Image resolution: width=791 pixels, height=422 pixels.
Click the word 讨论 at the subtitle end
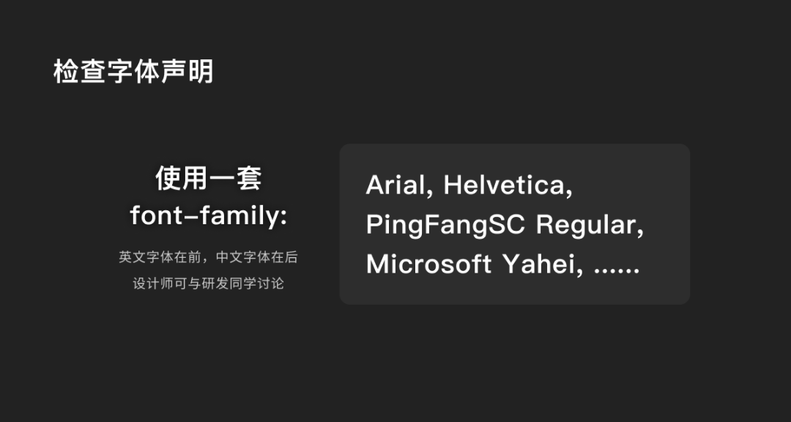(271, 284)
